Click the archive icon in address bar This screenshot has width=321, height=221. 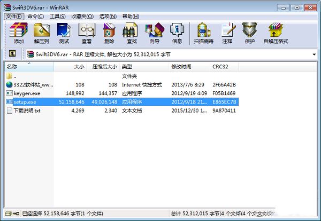(30, 54)
